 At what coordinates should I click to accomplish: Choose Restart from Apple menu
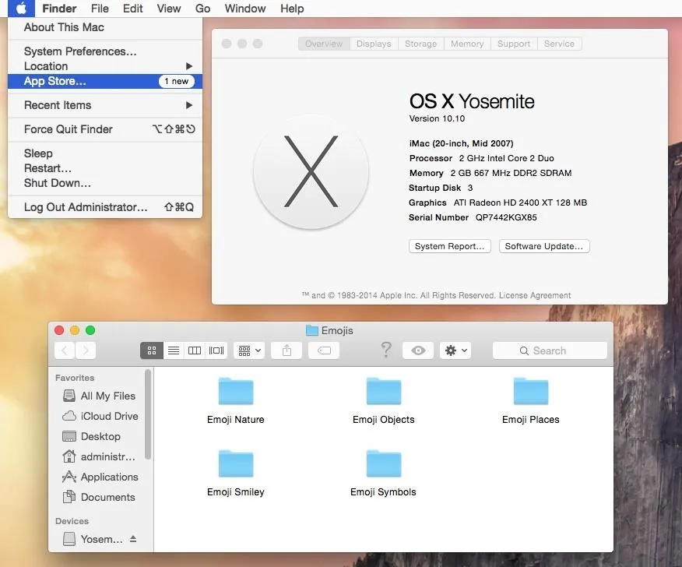pos(105,168)
